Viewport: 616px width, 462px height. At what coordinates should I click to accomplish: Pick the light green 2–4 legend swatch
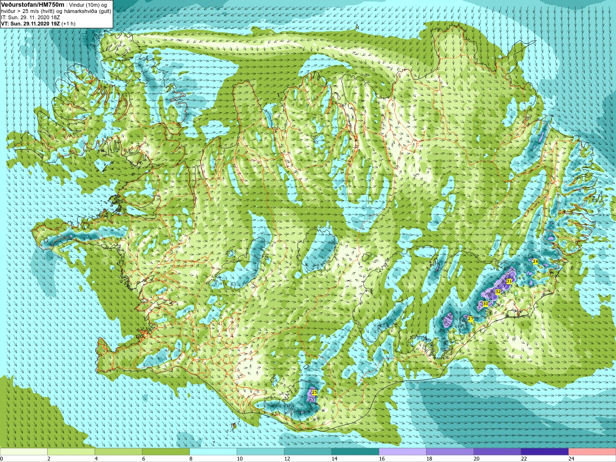coord(71,452)
